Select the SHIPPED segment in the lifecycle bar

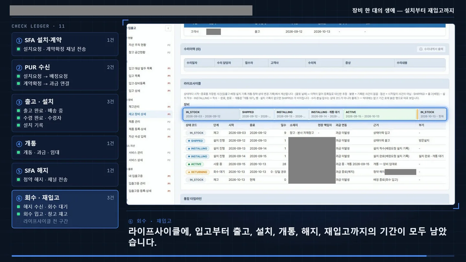(257, 114)
